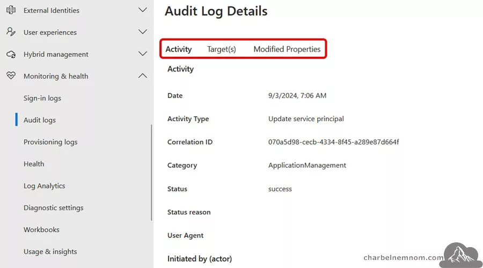Switch to the Activity tab
The width and height of the screenshot is (483, 268).
[179, 49]
